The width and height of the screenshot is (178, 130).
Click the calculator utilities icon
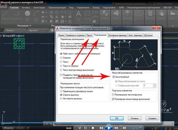[150, 13]
